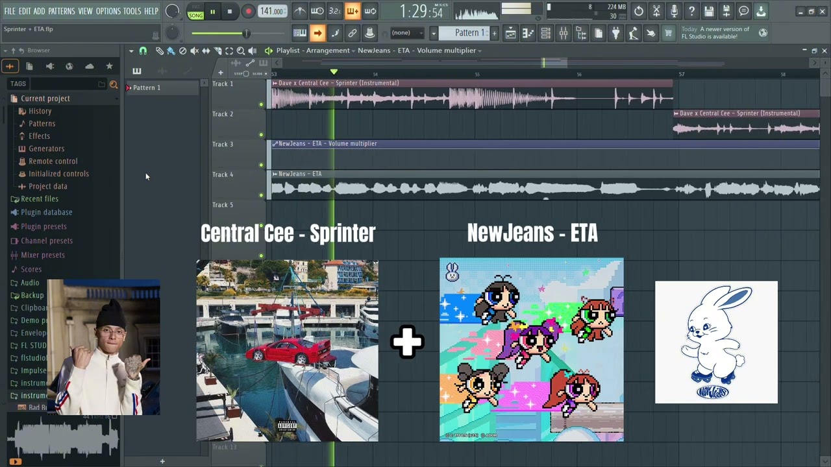Open the playlist options menu arrow
Image resolution: width=831 pixels, height=467 pixels.
pyautogui.click(x=131, y=51)
